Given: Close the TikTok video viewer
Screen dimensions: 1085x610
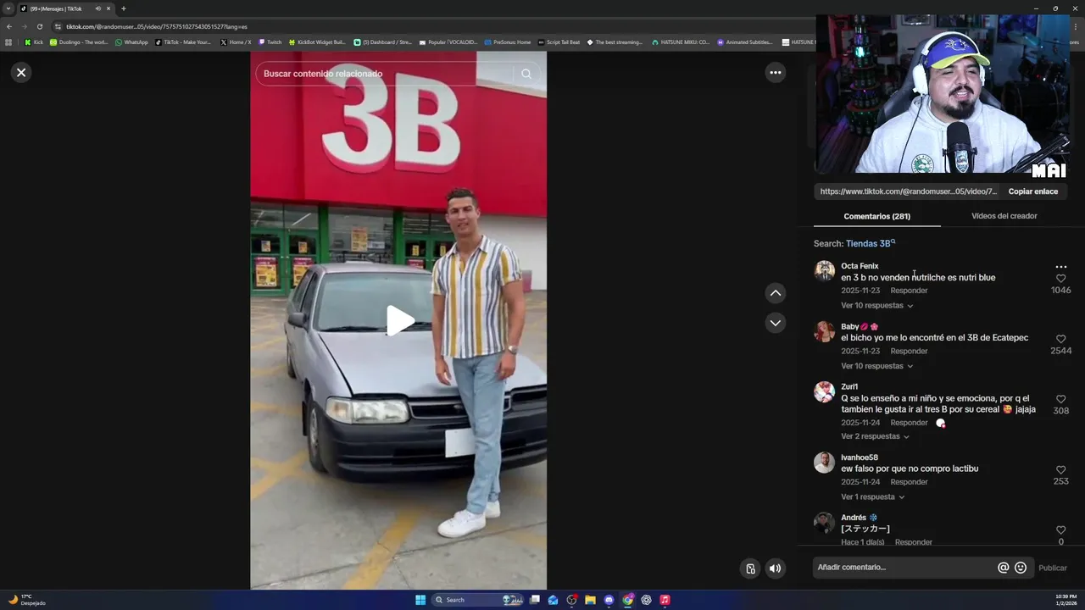Looking at the screenshot, I should (21, 72).
